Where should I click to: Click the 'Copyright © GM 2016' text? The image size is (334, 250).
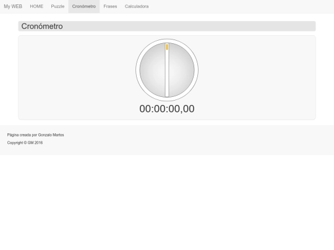pyautogui.click(x=25, y=143)
